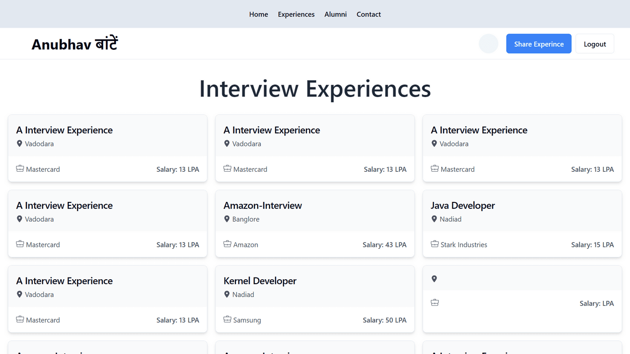Click the briefcase icon next to Samsung
This screenshot has height=354, width=630.
coord(227,319)
